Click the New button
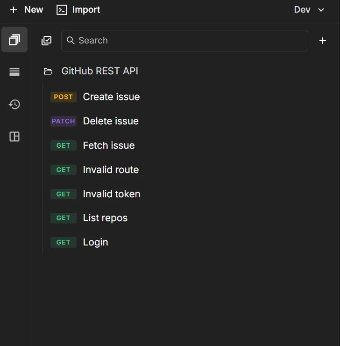This screenshot has width=340, height=346. pos(27,10)
